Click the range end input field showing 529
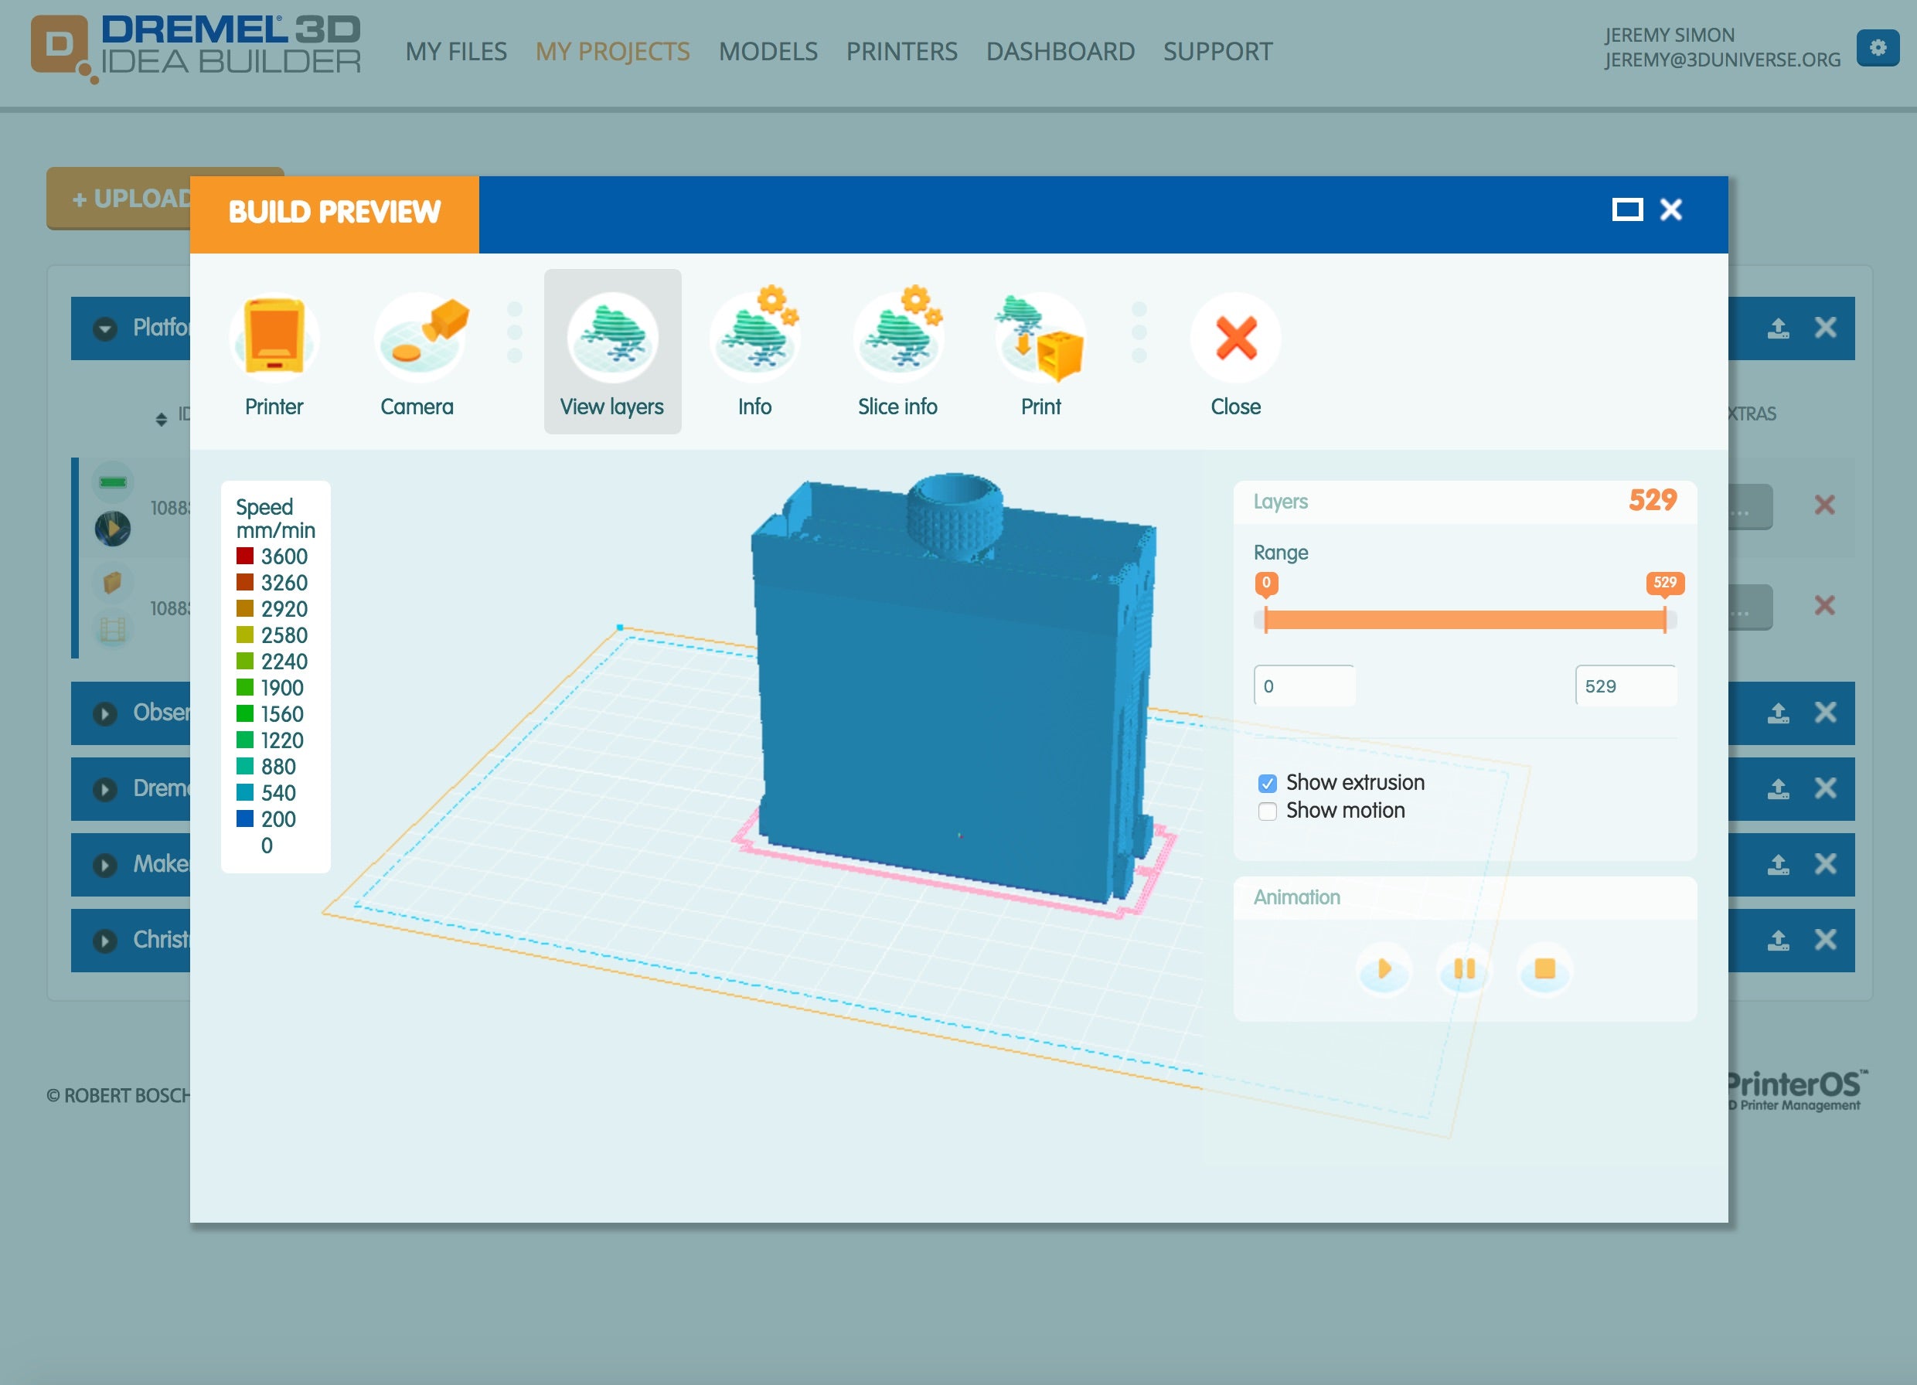Viewport: 1917px width, 1385px height. (1626, 686)
